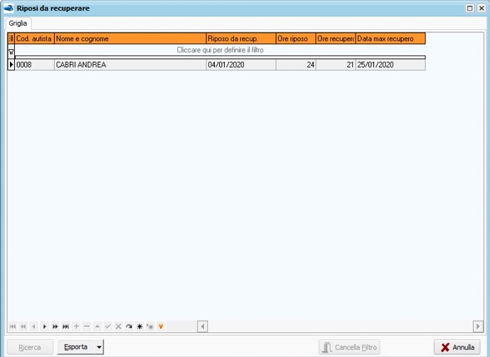Click the current row indicator arrow
Viewport: 490px width, 357px height.
[x=11, y=65]
